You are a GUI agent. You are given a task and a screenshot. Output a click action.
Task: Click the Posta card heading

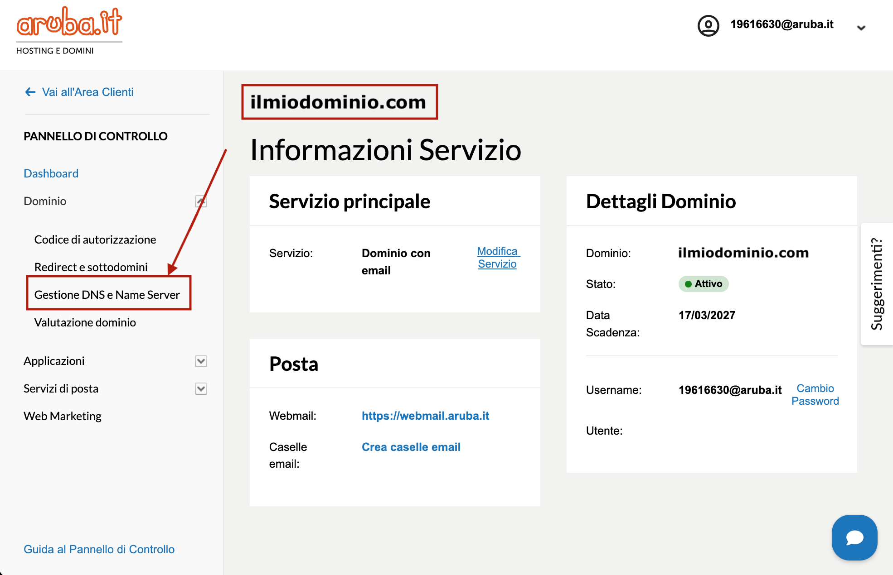click(294, 364)
